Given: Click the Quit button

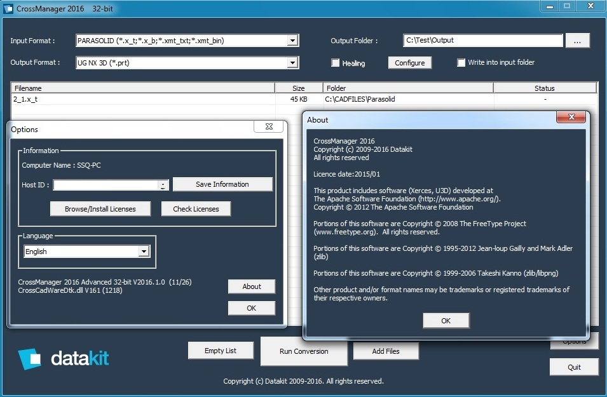Looking at the screenshot, I should coord(574,367).
